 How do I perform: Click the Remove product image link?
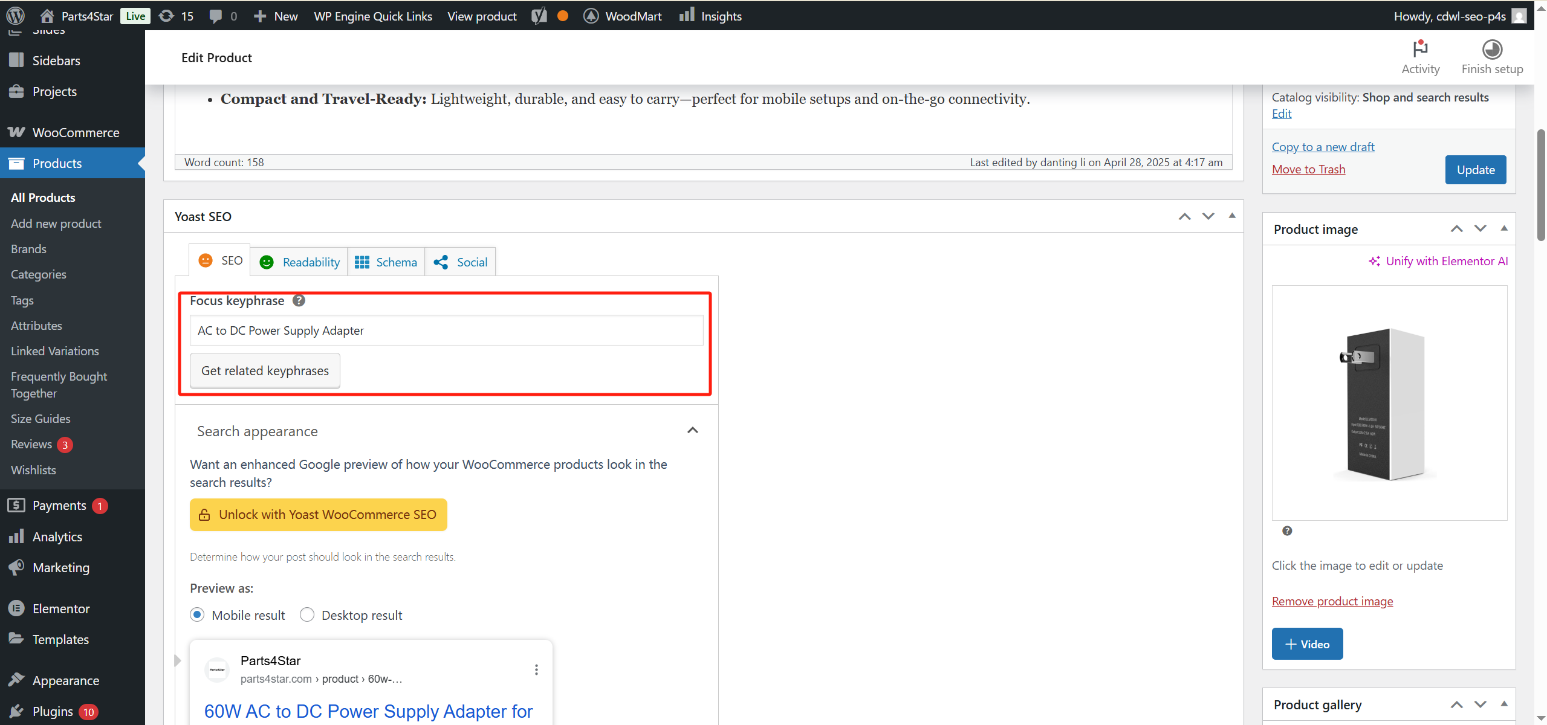click(1332, 601)
